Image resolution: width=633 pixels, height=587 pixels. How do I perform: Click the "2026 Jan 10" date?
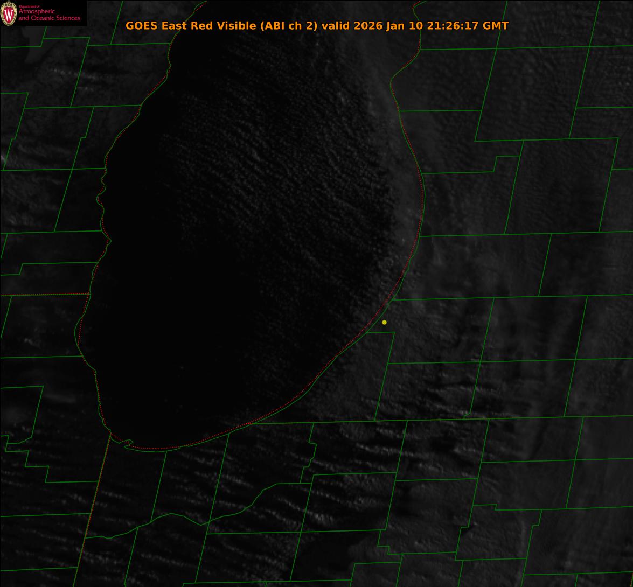tap(388, 26)
